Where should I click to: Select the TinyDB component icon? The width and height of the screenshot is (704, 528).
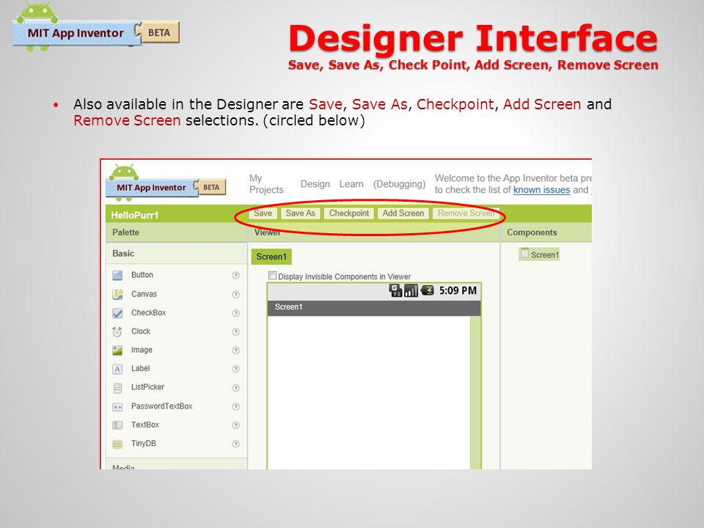(x=117, y=444)
